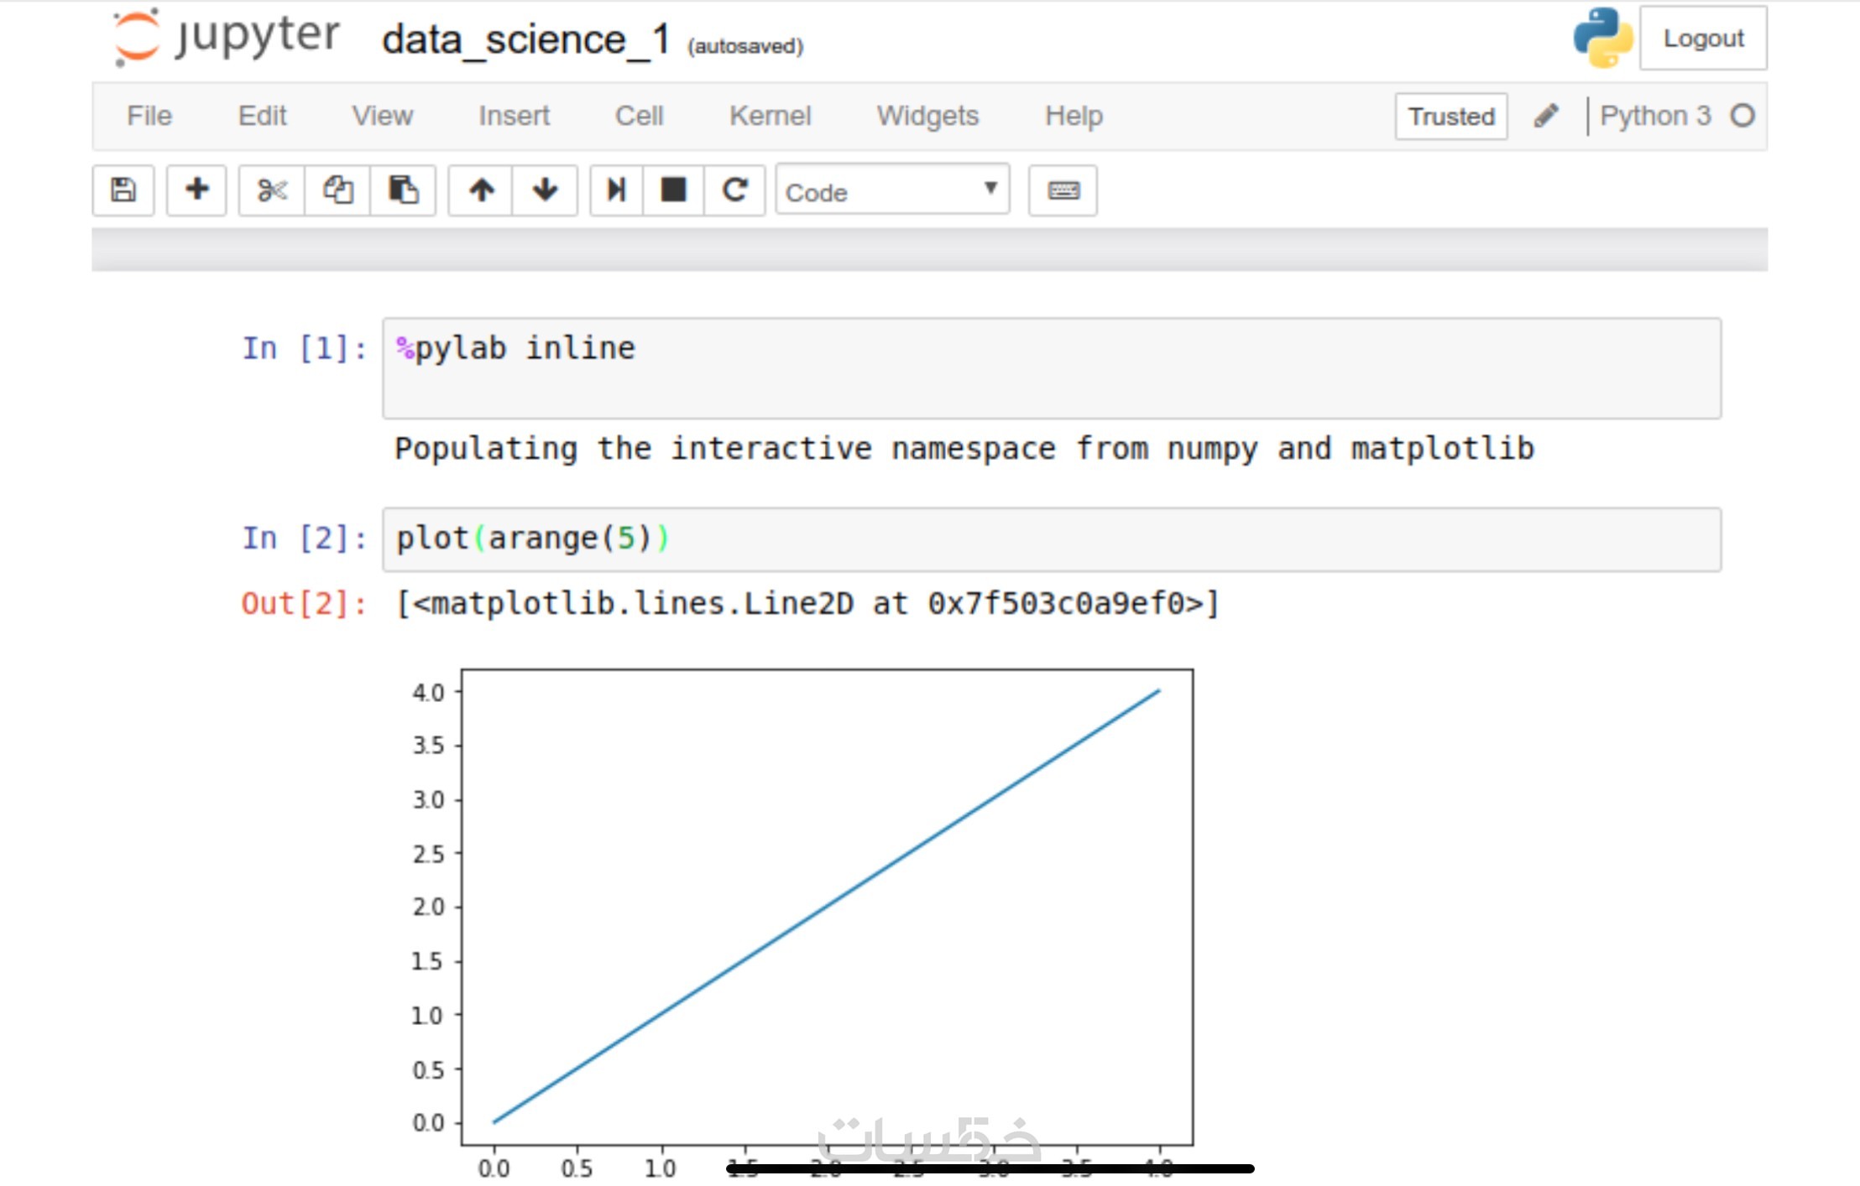Image resolution: width=1860 pixels, height=1186 pixels.
Task: Copy selected cells icon
Action: tap(337, 190)
